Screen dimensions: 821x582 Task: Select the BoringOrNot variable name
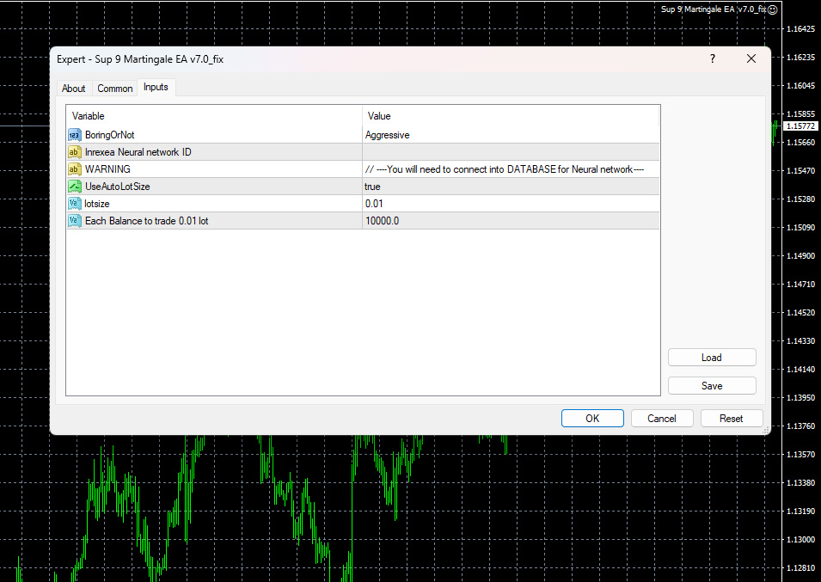(x=109, y=135)
